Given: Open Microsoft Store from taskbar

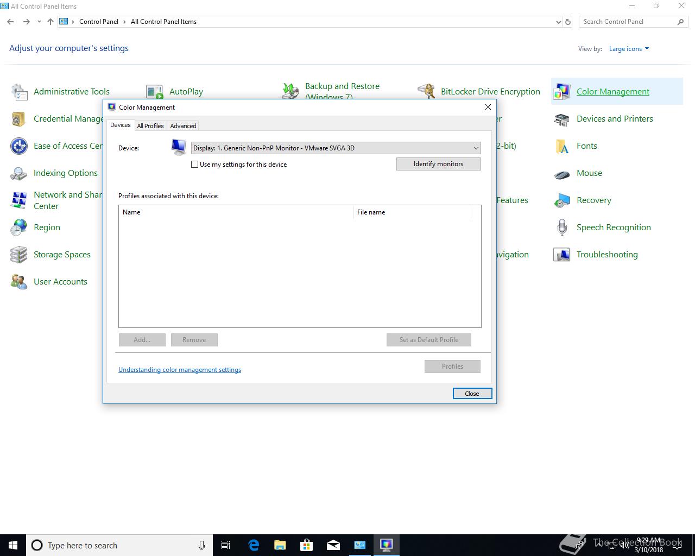Looking at the screenshot, I should (306, 545).
